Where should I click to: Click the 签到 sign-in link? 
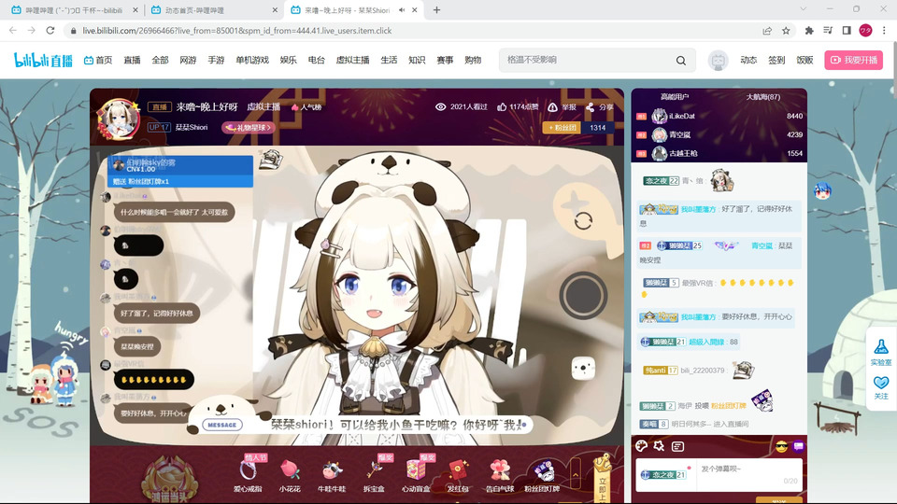pos(776,60)
